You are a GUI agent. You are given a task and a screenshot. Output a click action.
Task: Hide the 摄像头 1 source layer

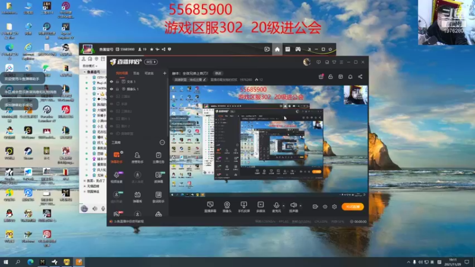tap(112, 89)
